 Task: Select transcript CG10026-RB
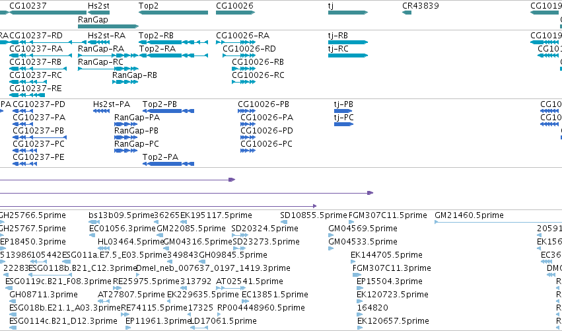coord(258,62)
